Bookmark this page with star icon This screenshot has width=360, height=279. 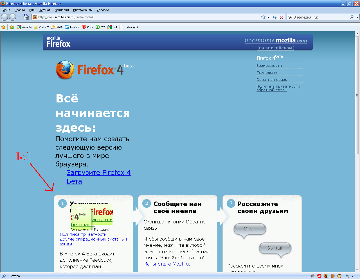(x=263, y=17)
